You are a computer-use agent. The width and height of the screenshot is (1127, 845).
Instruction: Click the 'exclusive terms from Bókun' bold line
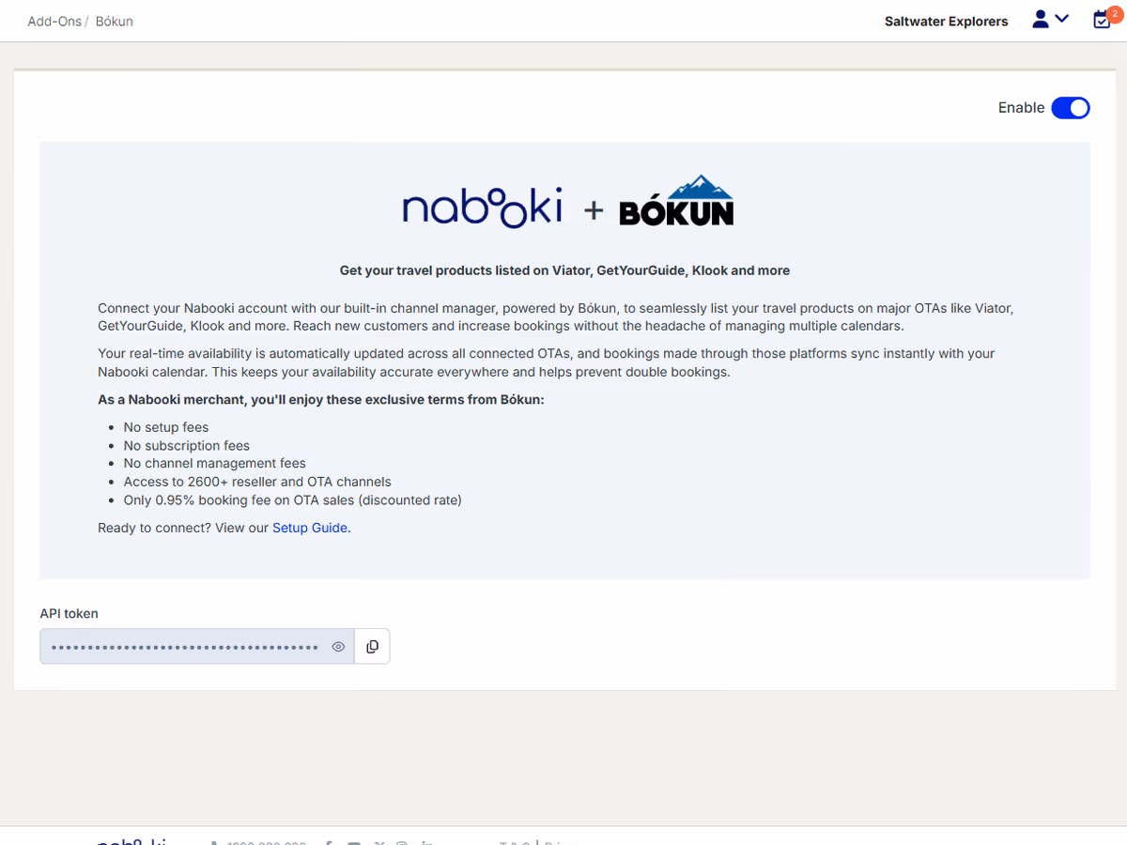(321, 400)
